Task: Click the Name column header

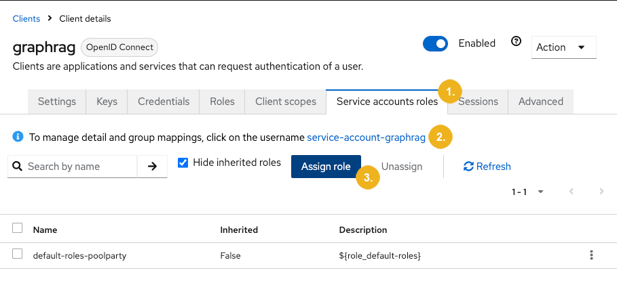Action: pyautogui.click(x=45, y=230)
